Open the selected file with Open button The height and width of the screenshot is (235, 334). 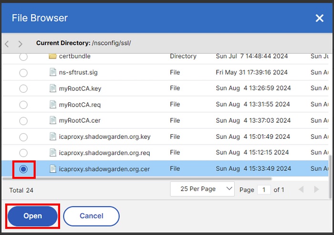point(32,216)
